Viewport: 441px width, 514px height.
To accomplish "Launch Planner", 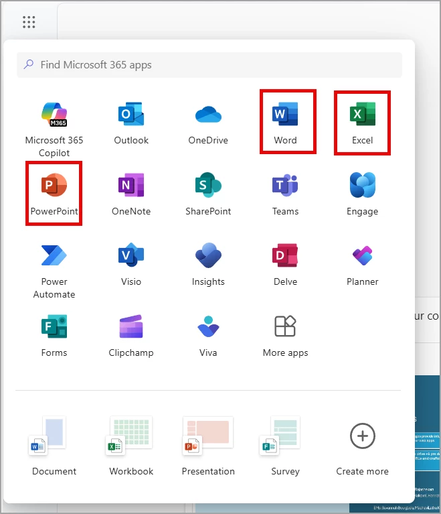I will 363,265.
